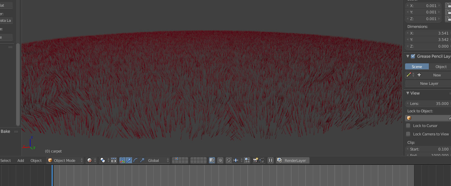The height and width of the screenshot is (186, 451).
Task: Collapse the Grease Pencil Layers panel
Action: point(408,56)
